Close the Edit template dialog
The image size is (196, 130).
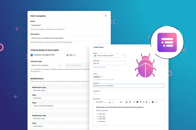pyautogui.click(x=106, y=16)
